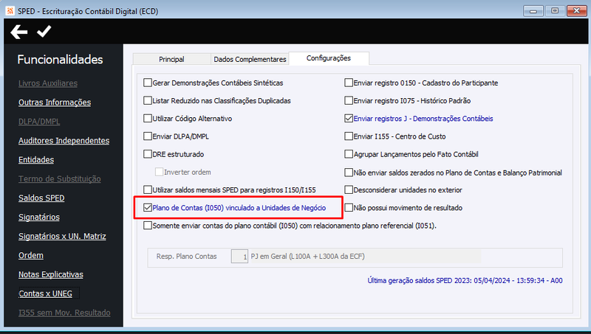This screenshot has width=591, height=334.
Task: Toggle Não possui movimento de resultado
Action: (x=349, y=208)
